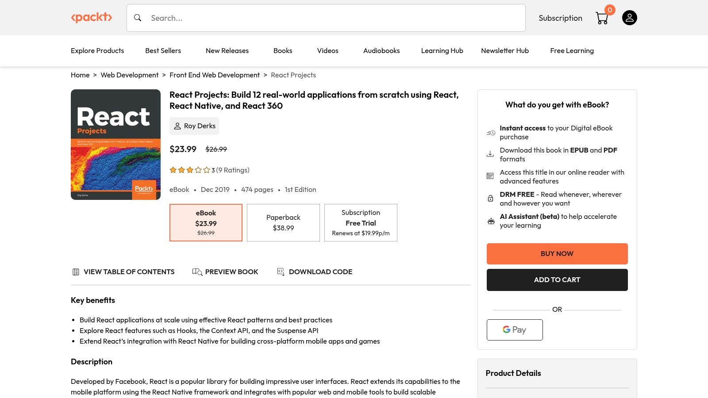Click the author person icon beside Roy Derks
This screenshot has height=398, width=708.
(177, 126)
